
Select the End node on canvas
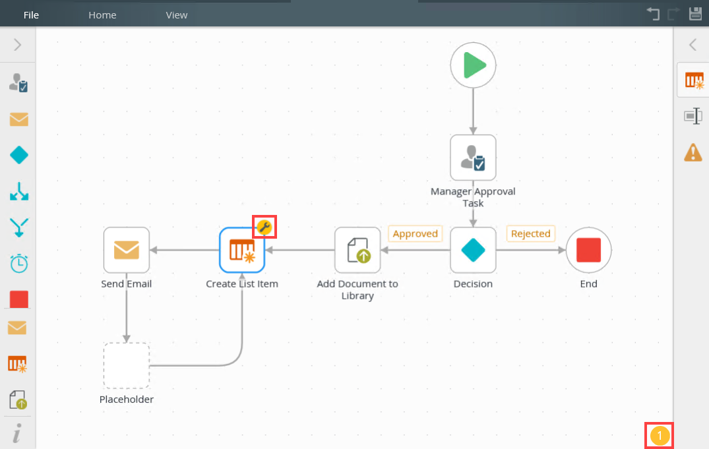click(588, 250)
